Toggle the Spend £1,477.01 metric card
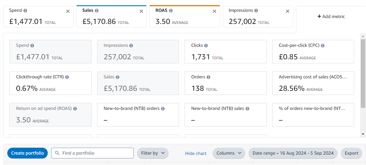 [x=50, y=52]
